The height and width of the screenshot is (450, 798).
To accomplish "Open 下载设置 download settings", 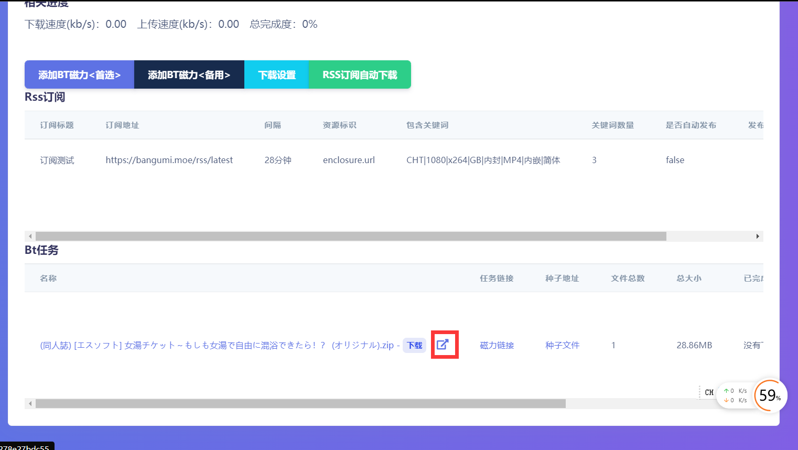I will point(277,74).
